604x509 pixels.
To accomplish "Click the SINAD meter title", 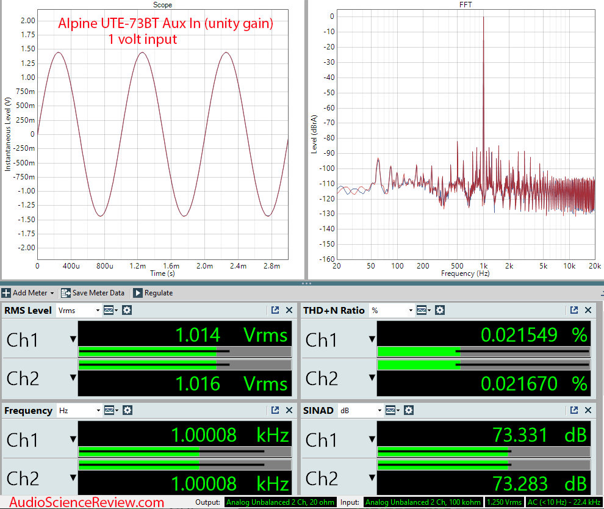I will click(318, 411).
